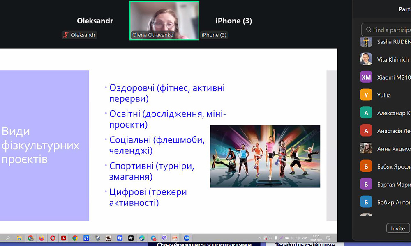Open the black Roblox Studio taskbar icon
Screen dimensions: 411x246
click(131, 238)
